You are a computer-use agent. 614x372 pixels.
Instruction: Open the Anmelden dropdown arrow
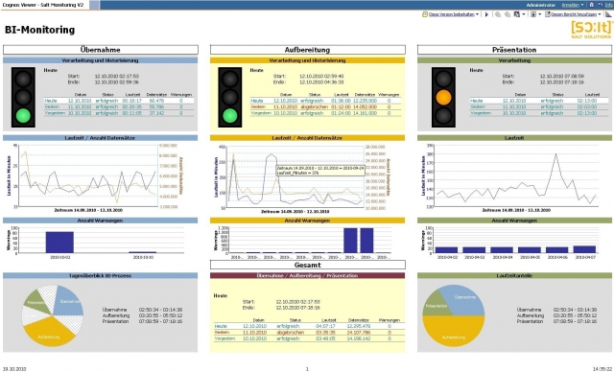tap(582, 5)
